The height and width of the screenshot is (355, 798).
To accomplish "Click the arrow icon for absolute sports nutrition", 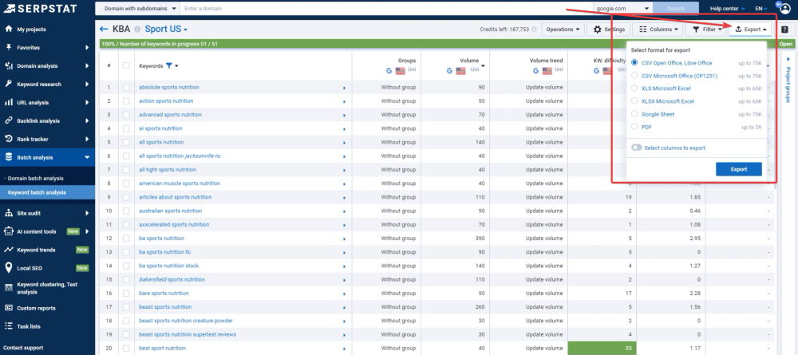I will pos(344,88).
